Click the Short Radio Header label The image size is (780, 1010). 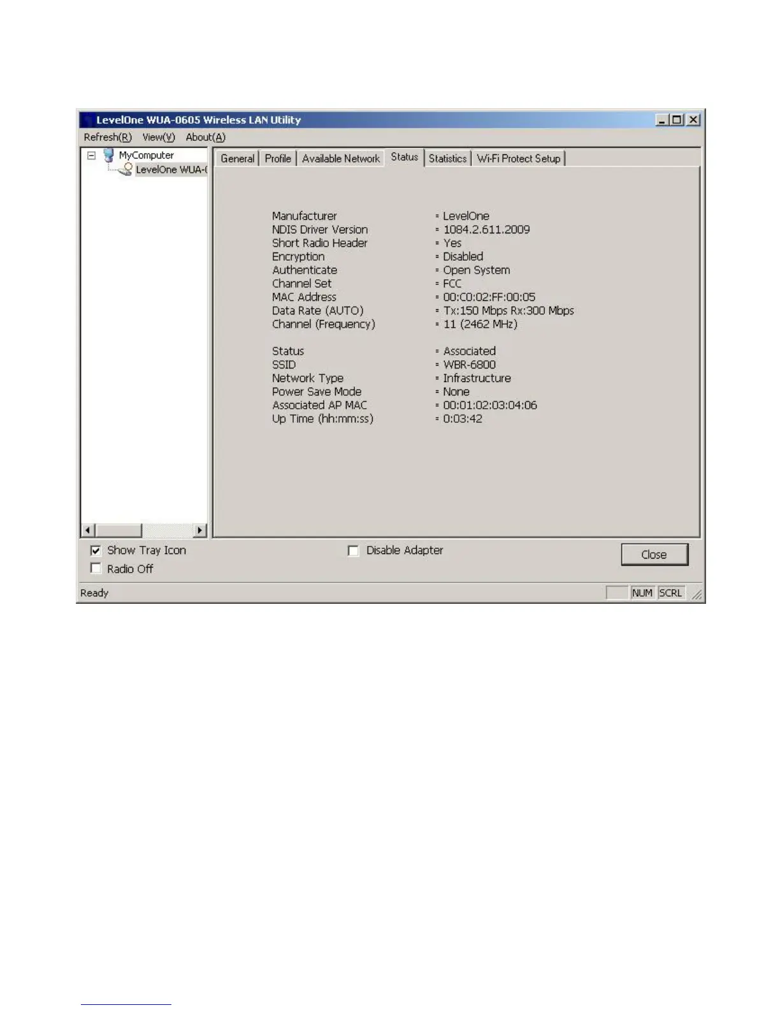[x=320, y=243]
